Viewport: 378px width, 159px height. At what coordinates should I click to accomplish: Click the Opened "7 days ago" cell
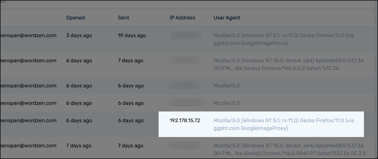[79, 145]
